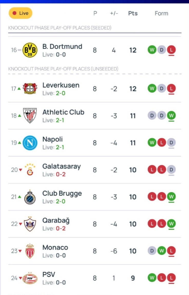The image size is (189, 295).
Task: Click the Qarabağ club crest
Action: coord(30,224)
